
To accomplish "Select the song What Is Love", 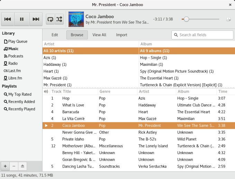I will [x=139, y=105].
